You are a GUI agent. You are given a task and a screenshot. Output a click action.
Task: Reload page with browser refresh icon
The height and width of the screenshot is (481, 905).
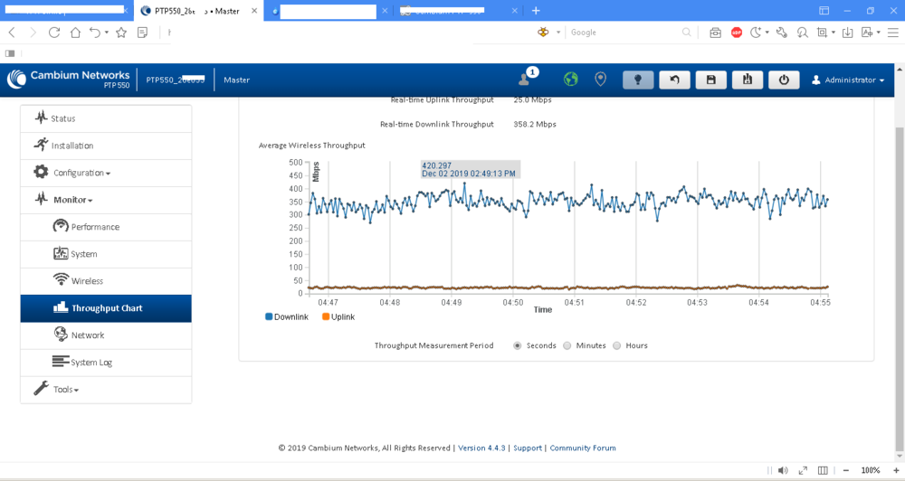point(54,33)
